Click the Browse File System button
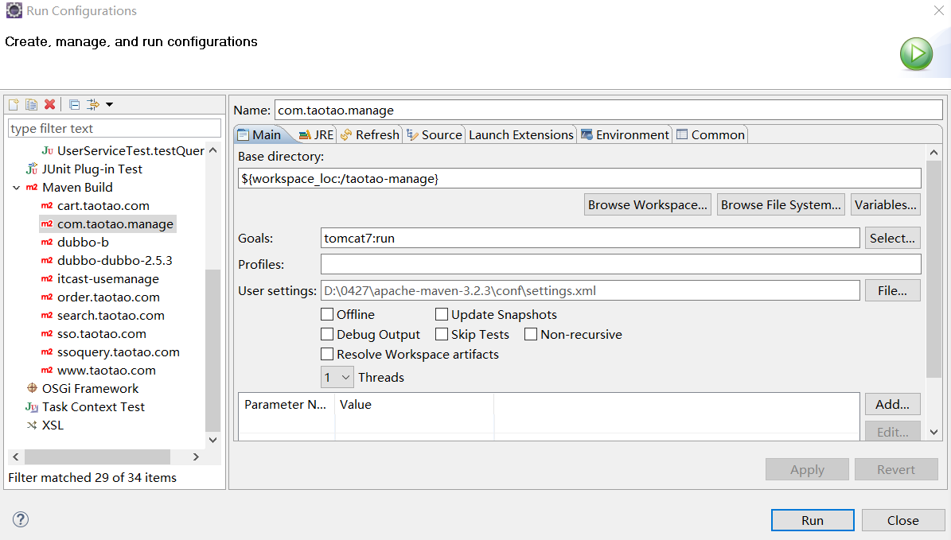951x540 pixels. [x=781, y=205]
